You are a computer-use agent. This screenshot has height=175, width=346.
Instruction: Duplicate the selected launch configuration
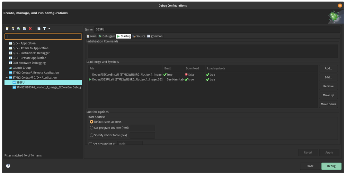[25, 29]
